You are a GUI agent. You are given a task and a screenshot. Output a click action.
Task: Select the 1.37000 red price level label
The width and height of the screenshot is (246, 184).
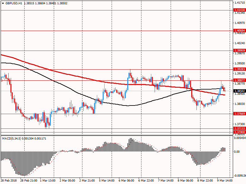(240, 132)
